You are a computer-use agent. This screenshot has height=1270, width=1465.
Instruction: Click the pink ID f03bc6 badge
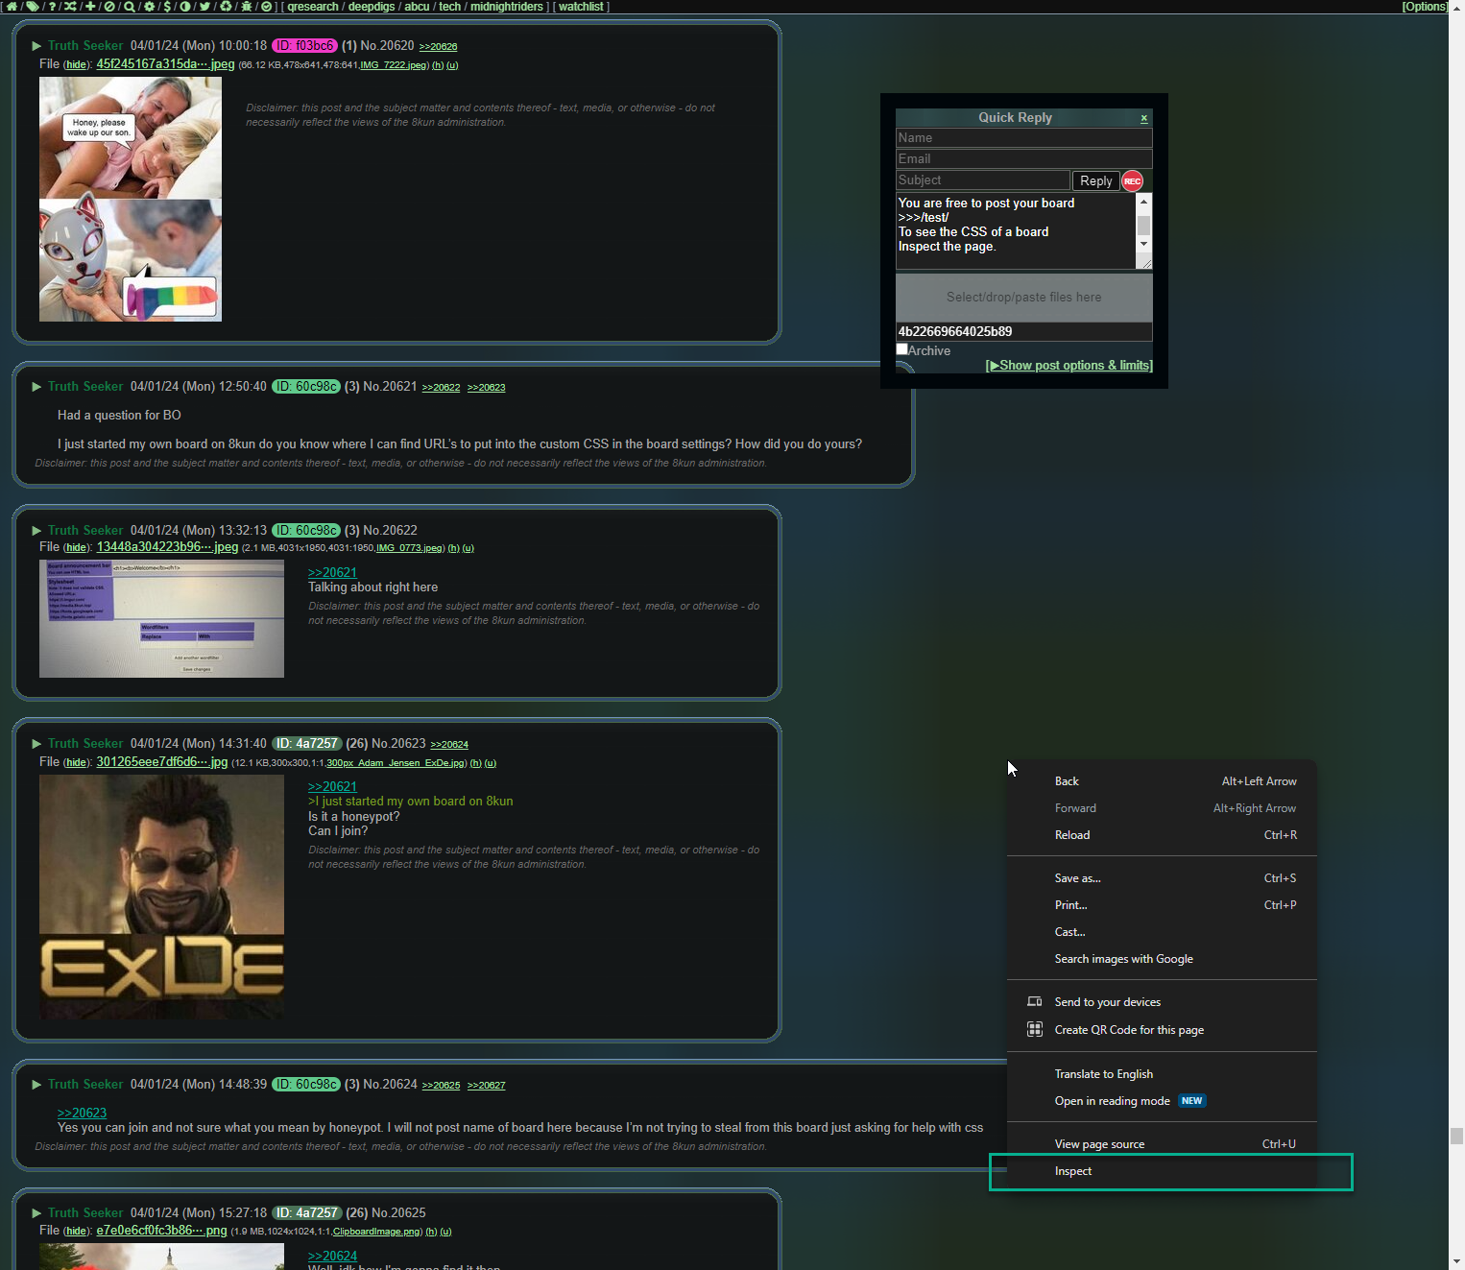coord(305,46)
